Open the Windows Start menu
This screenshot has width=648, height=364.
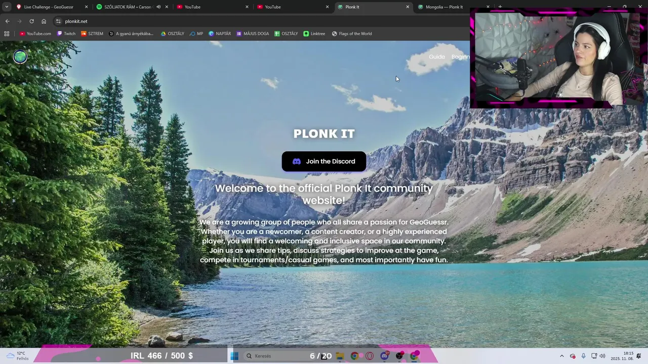(234, 356)
